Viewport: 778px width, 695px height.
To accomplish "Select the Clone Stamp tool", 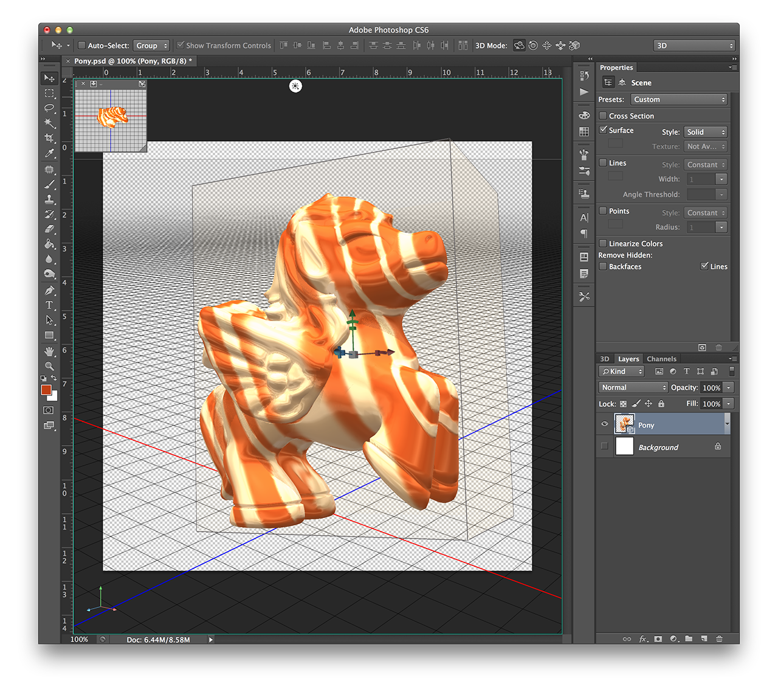I will (x=49, y=199).
